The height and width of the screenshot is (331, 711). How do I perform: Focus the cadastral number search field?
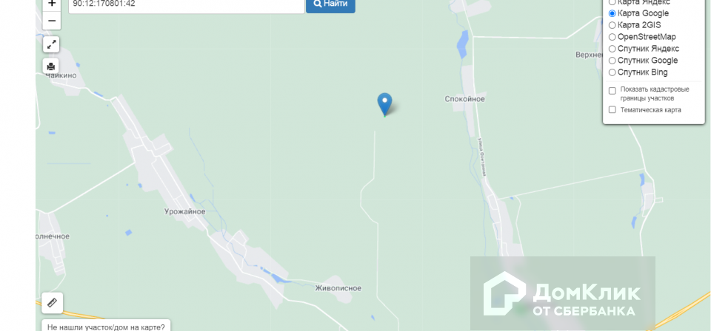(x=187, y=5)
